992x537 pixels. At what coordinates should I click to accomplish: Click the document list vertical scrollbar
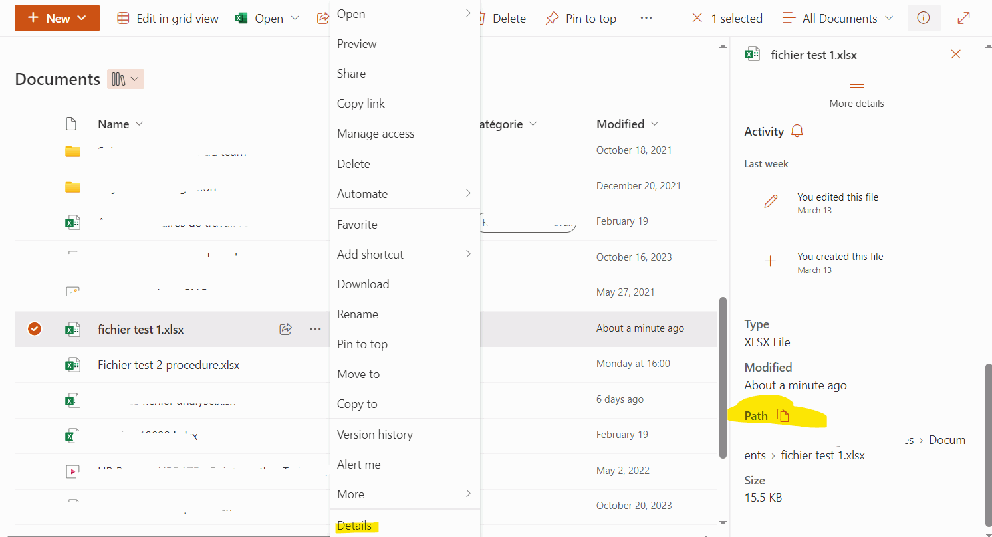[x=723, y=376]
